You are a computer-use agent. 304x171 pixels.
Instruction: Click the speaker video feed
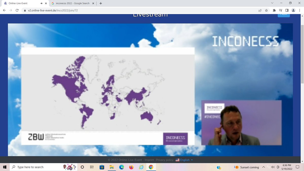pos(241,123)
